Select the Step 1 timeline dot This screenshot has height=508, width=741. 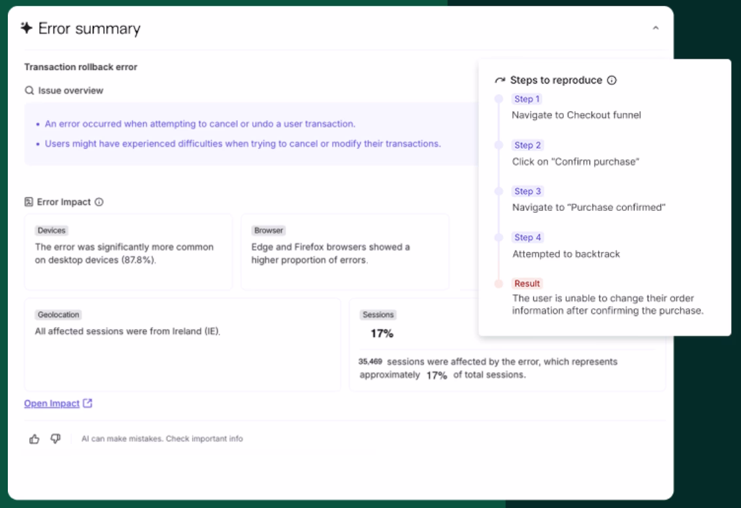(499, 98)
